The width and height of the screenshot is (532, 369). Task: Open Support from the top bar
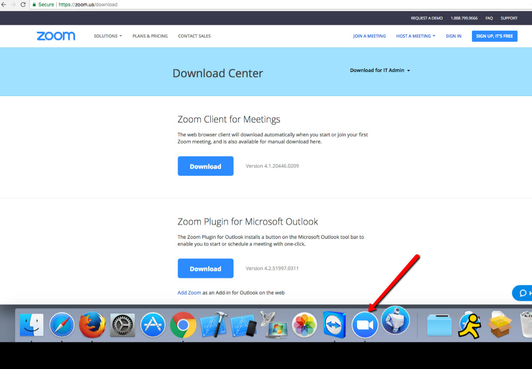pyautogui.click(x=509, y=18)
